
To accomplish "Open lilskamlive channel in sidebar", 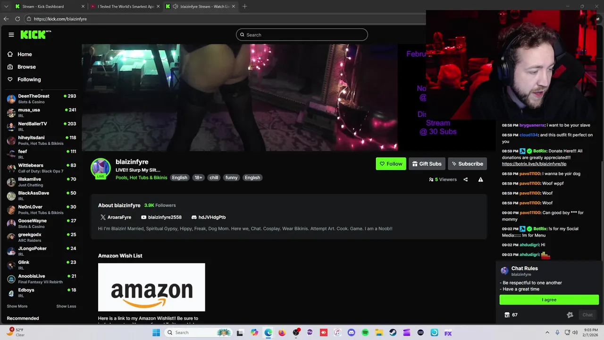I will [x=42, y=182].
